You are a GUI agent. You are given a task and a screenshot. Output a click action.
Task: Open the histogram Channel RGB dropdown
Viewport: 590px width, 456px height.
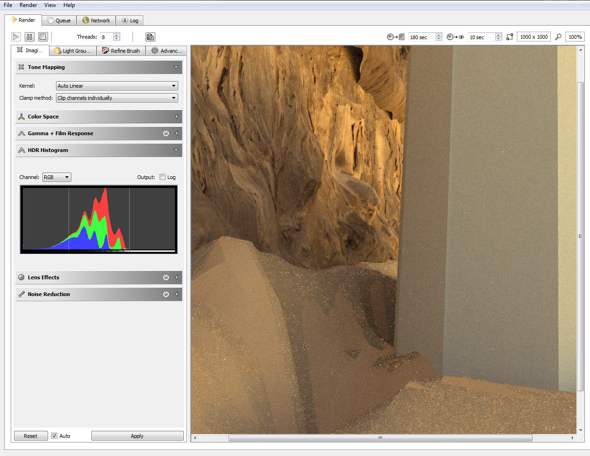[56, 177]
